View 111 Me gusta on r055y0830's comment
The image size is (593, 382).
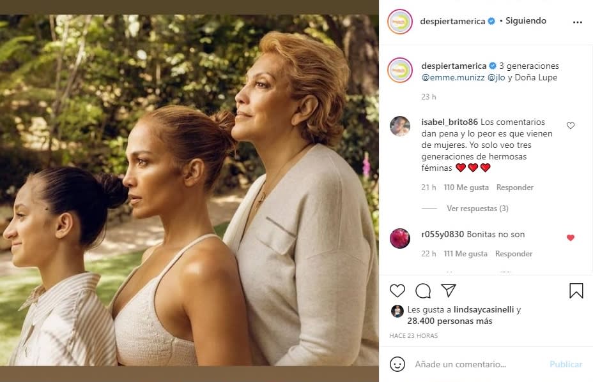[466, 254]
